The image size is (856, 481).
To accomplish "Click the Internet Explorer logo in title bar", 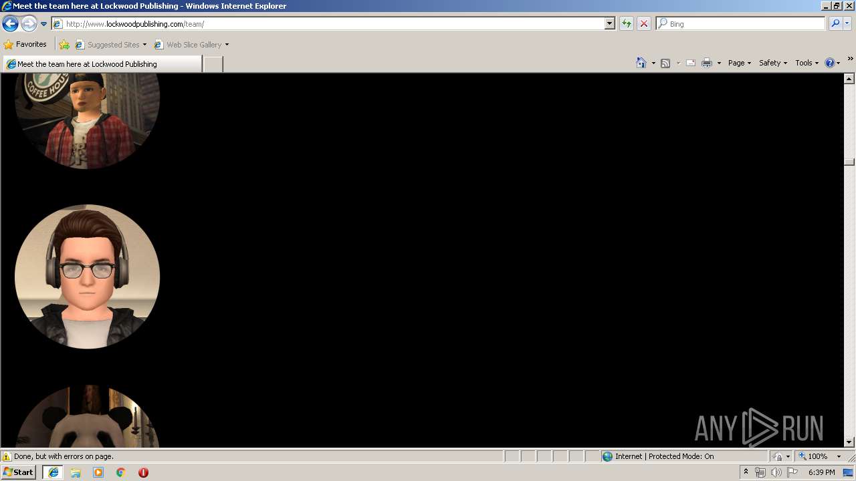I will (x=7, y=6).
